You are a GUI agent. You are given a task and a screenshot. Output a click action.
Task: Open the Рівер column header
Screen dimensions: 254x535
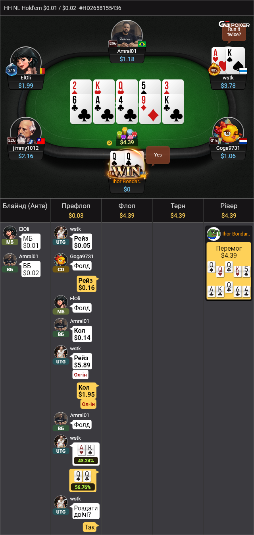[x=229, y=211]
